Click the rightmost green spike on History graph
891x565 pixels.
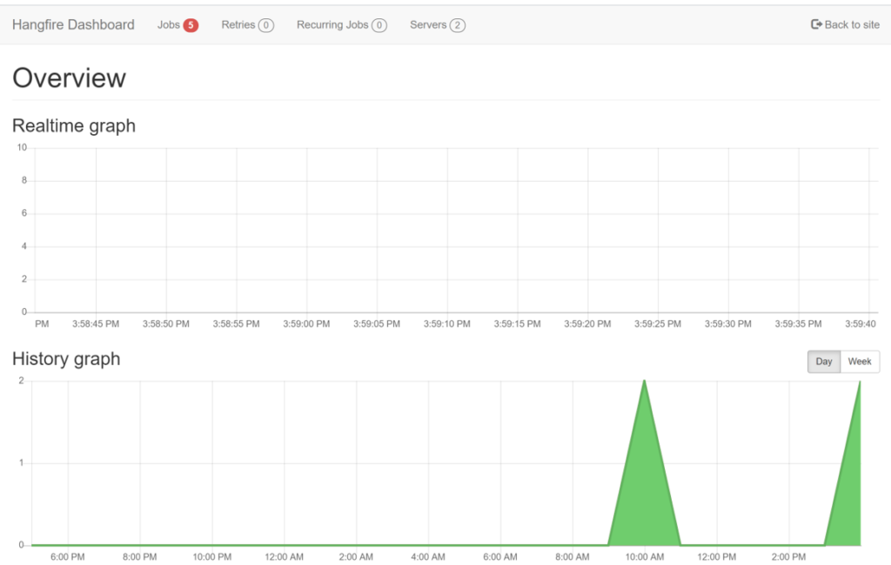click(x=856, y=435)
